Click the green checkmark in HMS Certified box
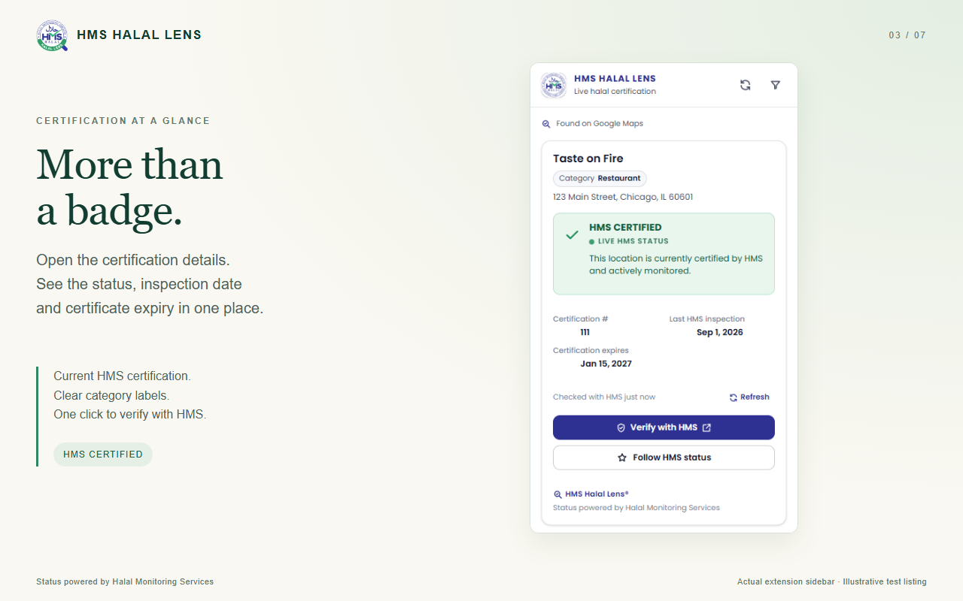The image size is (963, 601). (572, 235)
